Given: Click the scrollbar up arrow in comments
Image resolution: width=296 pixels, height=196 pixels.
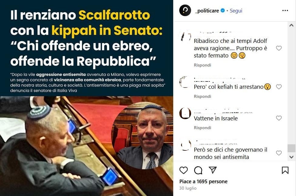Looking at the screenshot, I should pyautogui.click(x=291, y=25).
